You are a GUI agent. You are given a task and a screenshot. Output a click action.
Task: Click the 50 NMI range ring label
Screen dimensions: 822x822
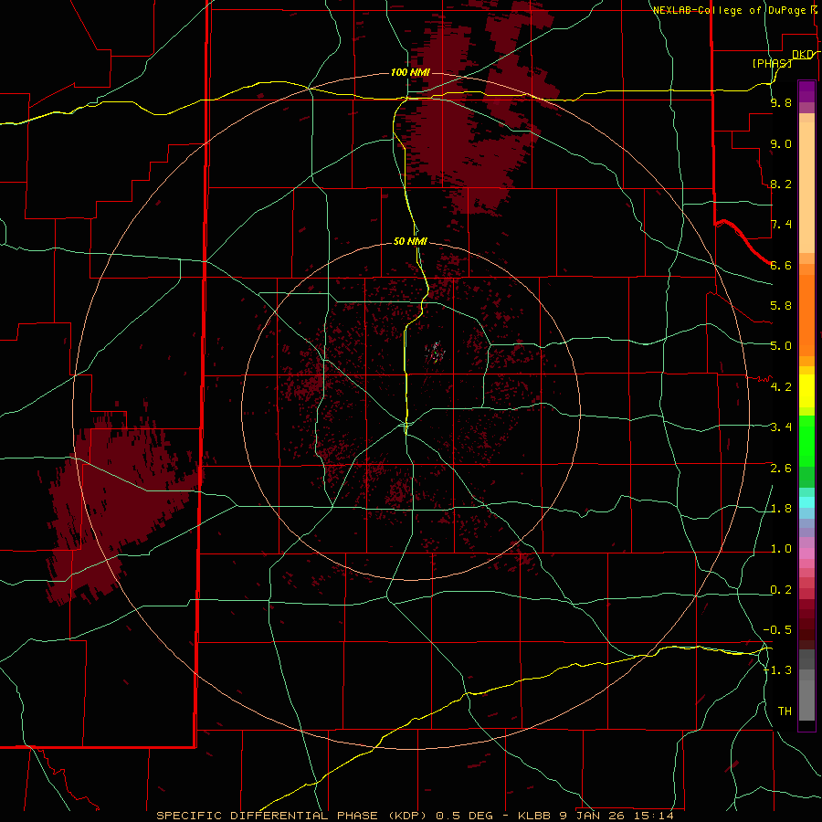[x=410, y=241]
